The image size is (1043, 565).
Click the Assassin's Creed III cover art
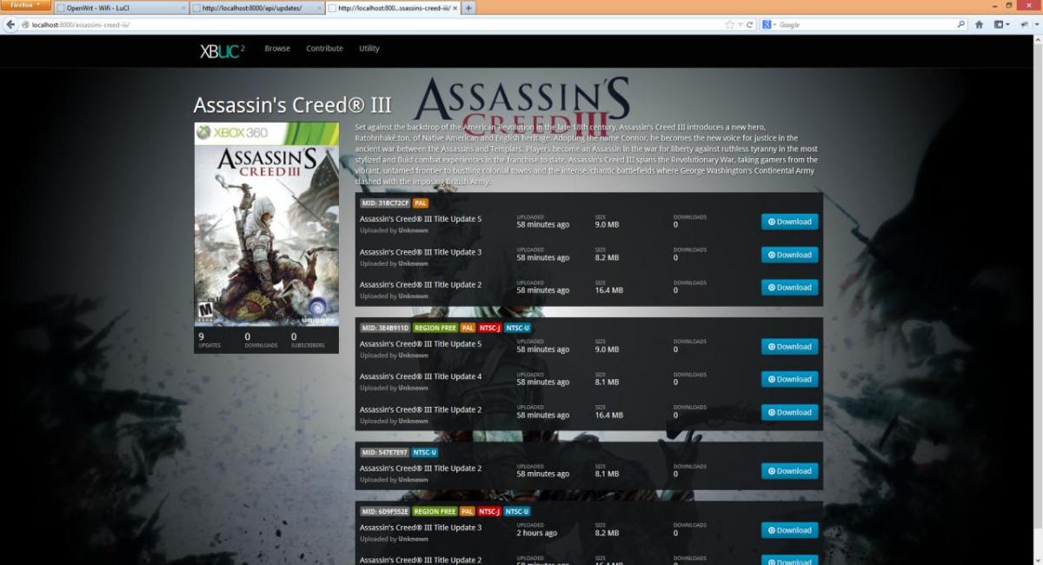point(266,226)
